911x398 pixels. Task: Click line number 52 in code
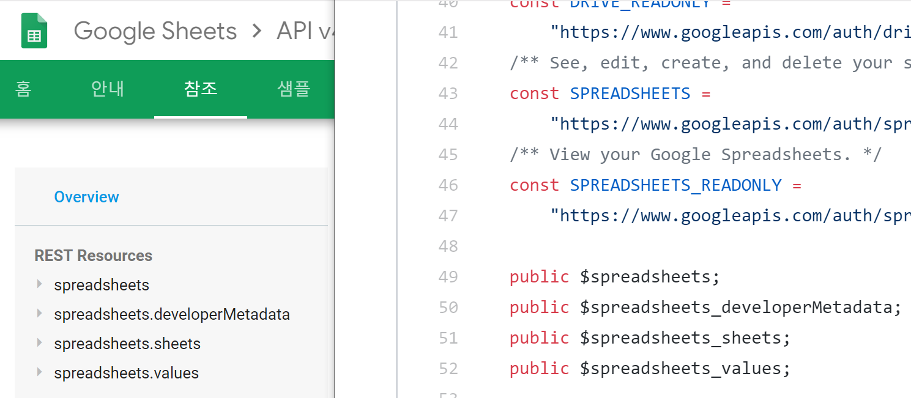(448, 369)
